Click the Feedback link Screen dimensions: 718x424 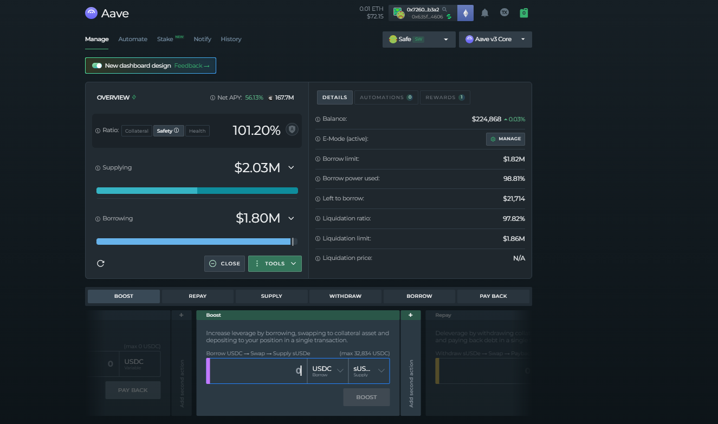point(192,66)
